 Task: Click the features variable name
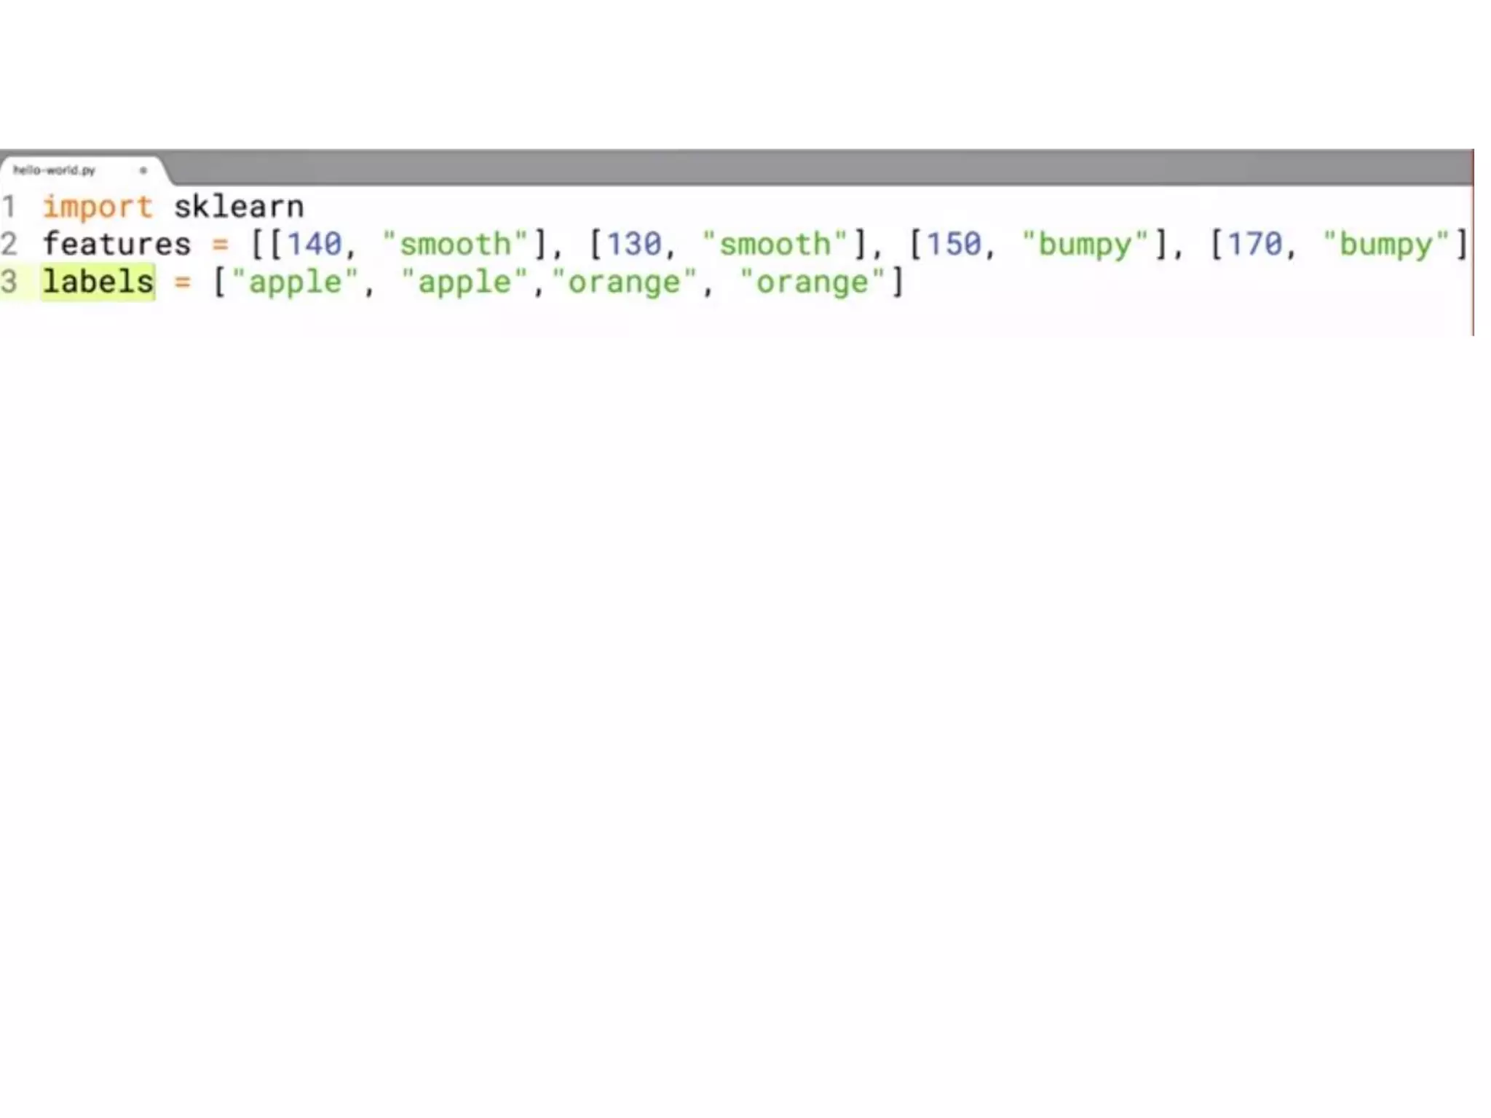tap(116, 244)
